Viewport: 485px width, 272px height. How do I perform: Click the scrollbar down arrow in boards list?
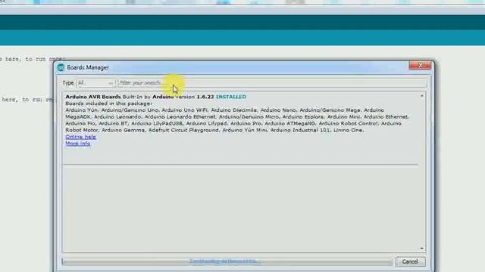click(421, 249)
